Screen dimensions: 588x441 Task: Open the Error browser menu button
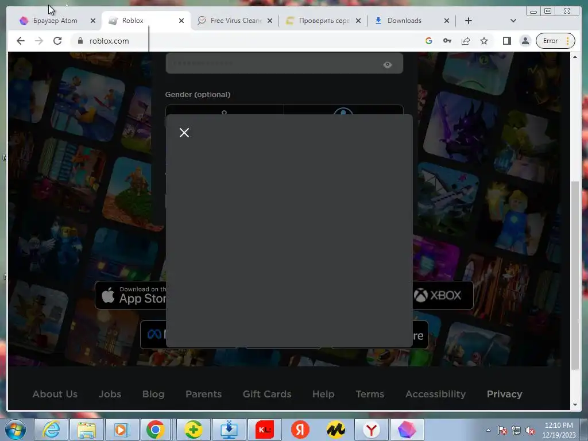pyautogui.click(x=555, y=41)
